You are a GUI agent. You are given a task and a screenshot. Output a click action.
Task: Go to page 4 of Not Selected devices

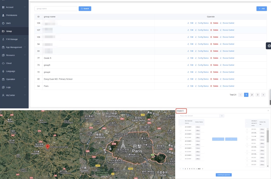190,169
